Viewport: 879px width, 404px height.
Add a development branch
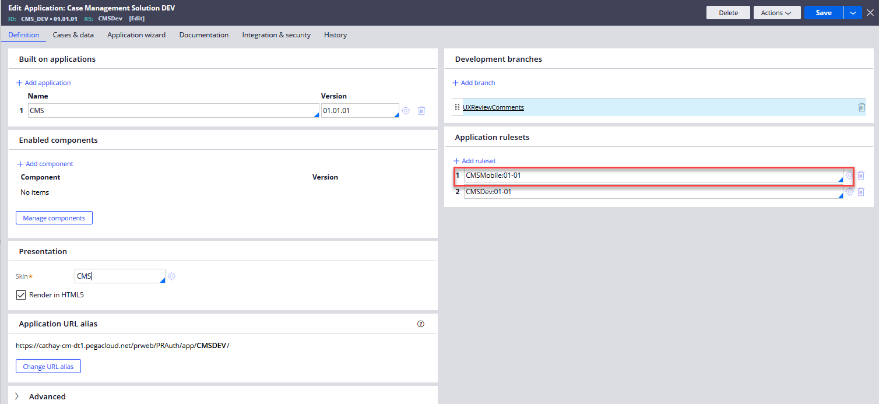474,83
